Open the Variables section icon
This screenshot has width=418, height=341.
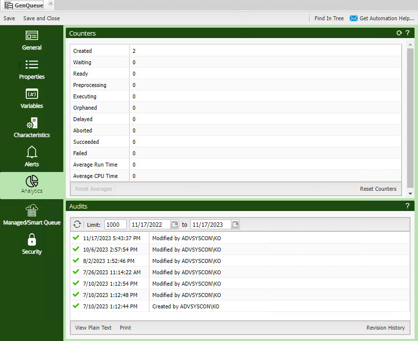[x=32, y=94]
